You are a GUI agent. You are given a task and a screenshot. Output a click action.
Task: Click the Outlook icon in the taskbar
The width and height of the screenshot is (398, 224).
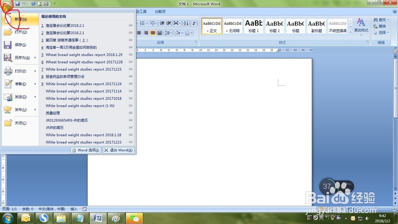tap(25, 218)
